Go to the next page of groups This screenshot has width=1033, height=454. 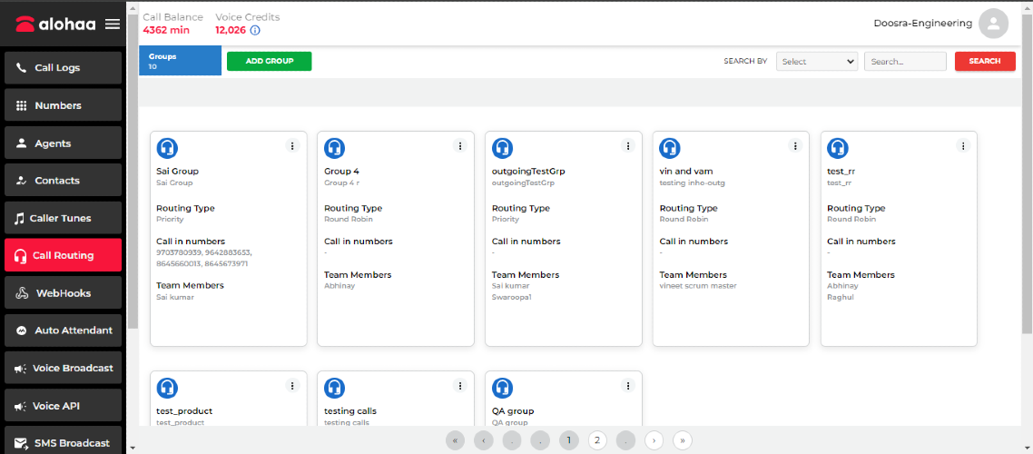[x=654, y=440]
